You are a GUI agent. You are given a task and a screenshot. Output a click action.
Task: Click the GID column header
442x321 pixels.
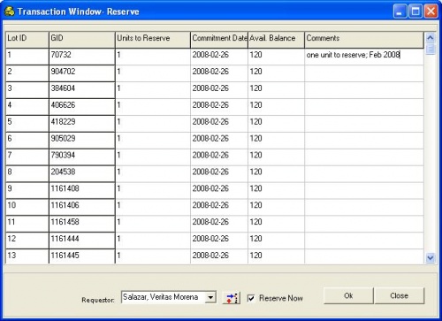[x=82, y=40]
